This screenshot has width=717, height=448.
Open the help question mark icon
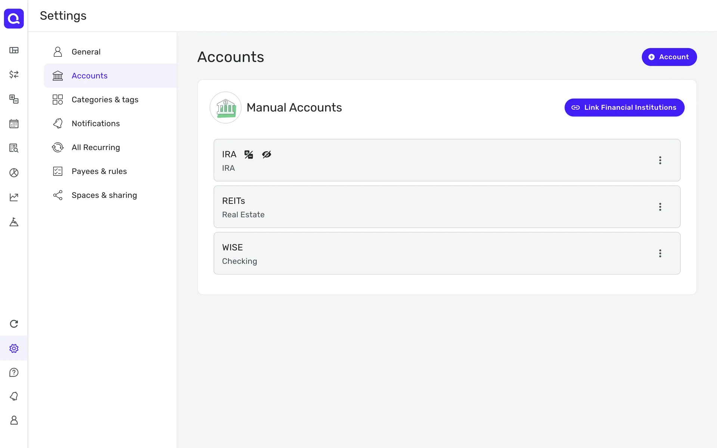click(14, 372)
